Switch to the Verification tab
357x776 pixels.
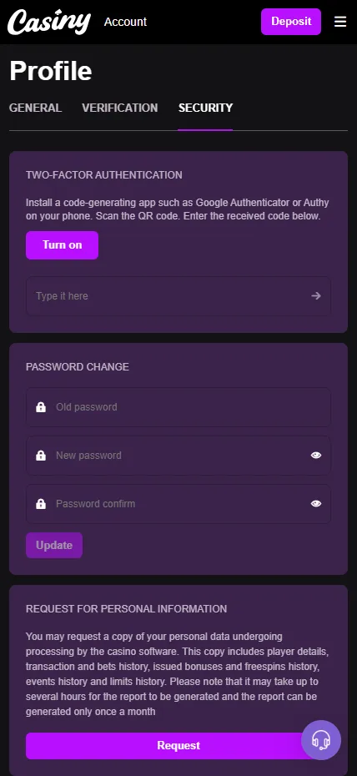pos(119,108)
